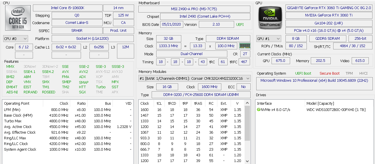Select the MSI Z490-A PRO motherboard field
The height and width of the screenshot is (164, 375).
pos(194,9)
